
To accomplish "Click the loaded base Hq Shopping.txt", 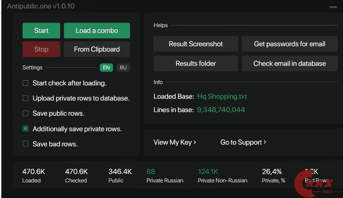I will point(222,97).
